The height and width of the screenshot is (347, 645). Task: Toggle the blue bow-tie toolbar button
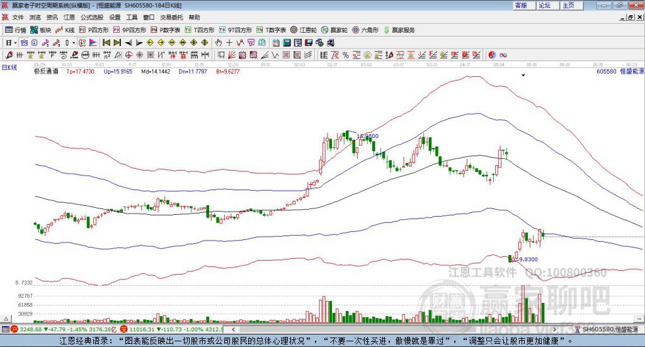pyautogui.click(x=24, y=43)
